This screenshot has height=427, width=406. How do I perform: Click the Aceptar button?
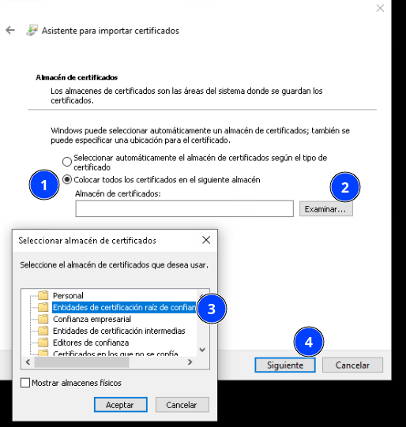coord(121,405)
